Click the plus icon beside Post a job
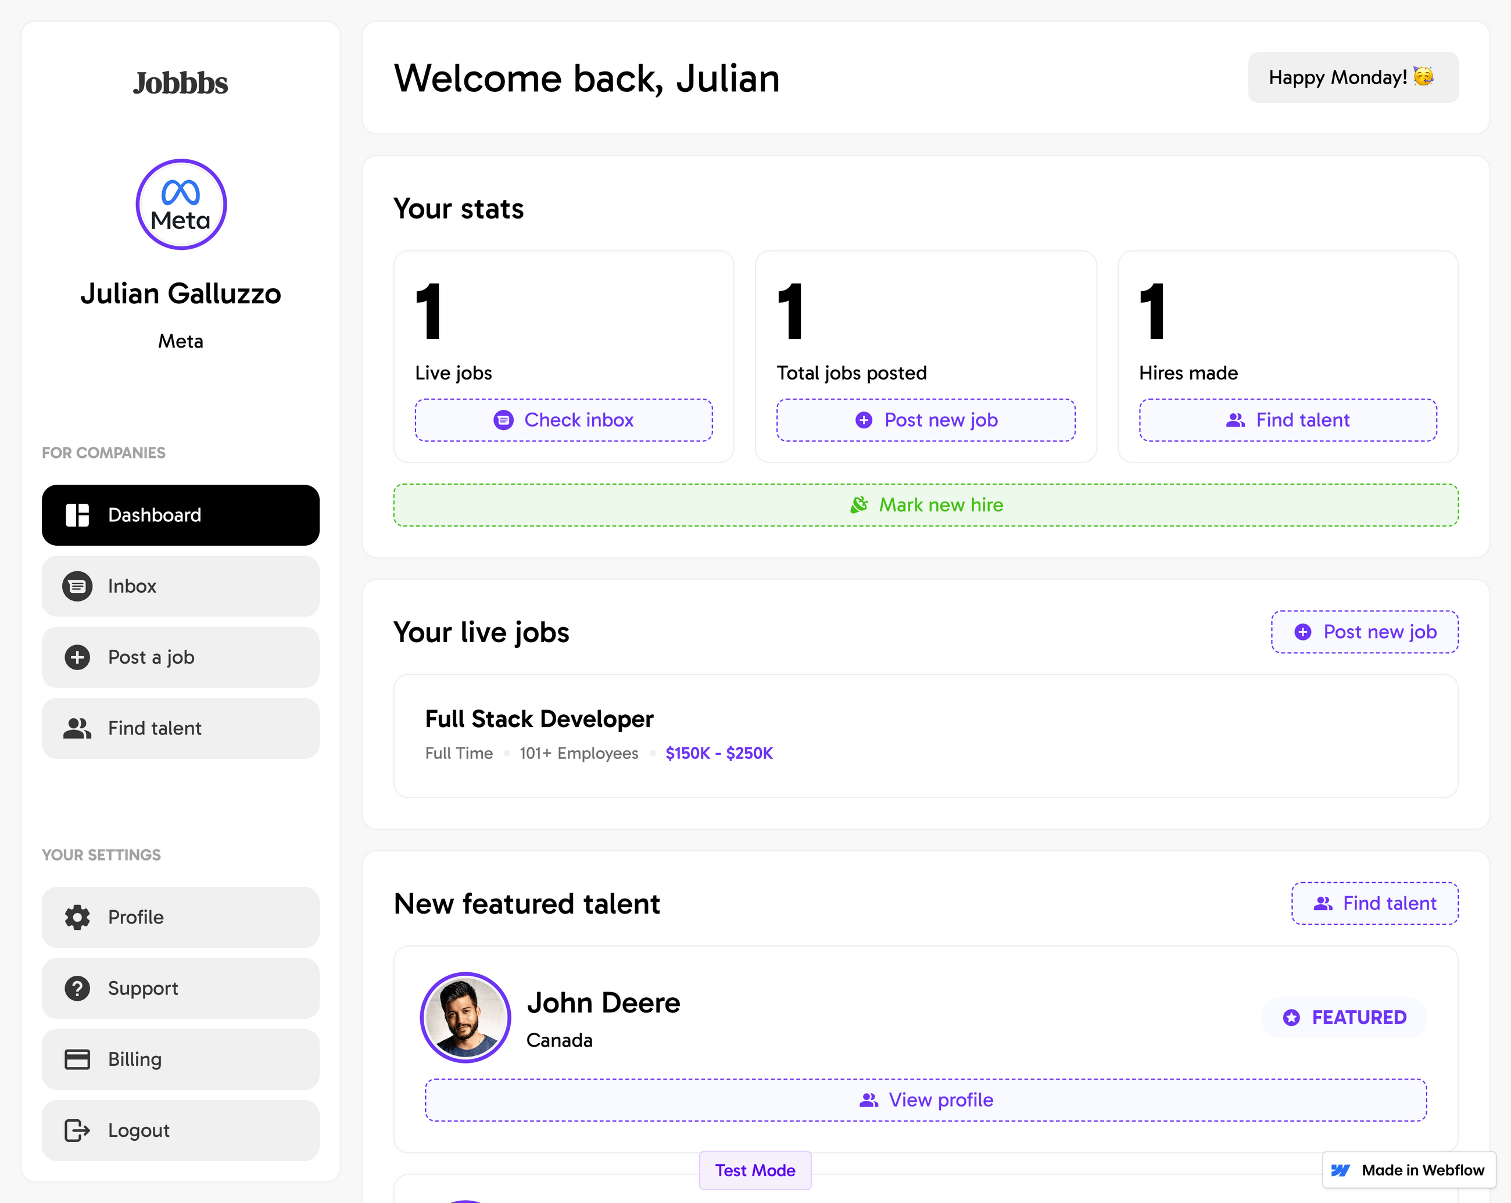This screenshot has width=1511, height=1203. click(77, 657)
